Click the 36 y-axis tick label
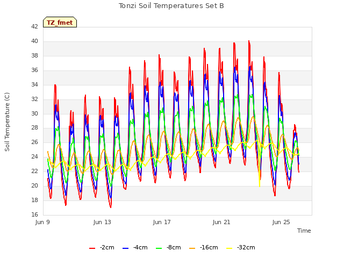Screen dimensions: 344x258 [x=34, y=70]
